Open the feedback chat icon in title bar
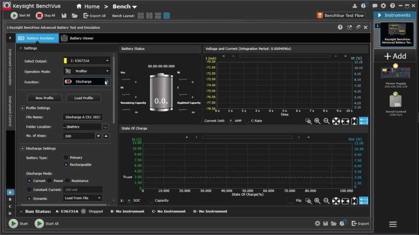The image size is (419, 235). pyautogui.click(x=375, y=6)
